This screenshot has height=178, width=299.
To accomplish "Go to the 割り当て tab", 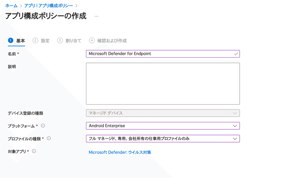I will (73, 41).
